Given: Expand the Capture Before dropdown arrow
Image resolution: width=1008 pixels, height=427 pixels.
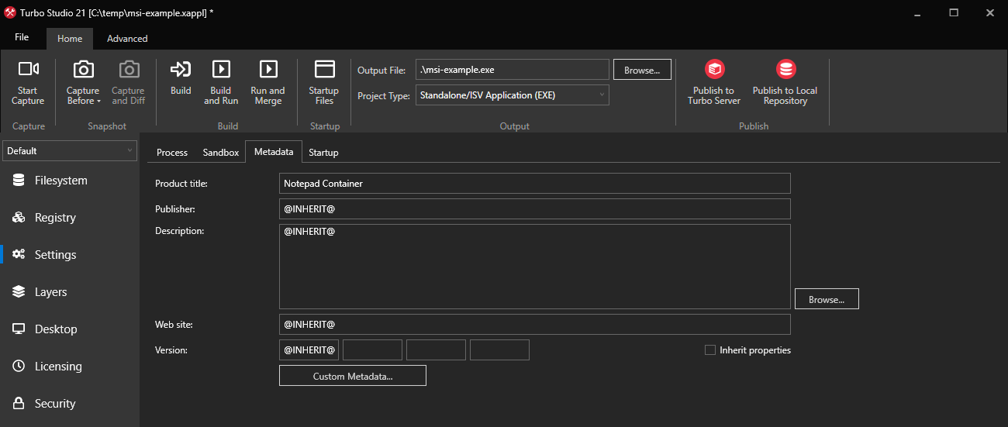Looking at the screenshot, I should click(x=99, y=102).
